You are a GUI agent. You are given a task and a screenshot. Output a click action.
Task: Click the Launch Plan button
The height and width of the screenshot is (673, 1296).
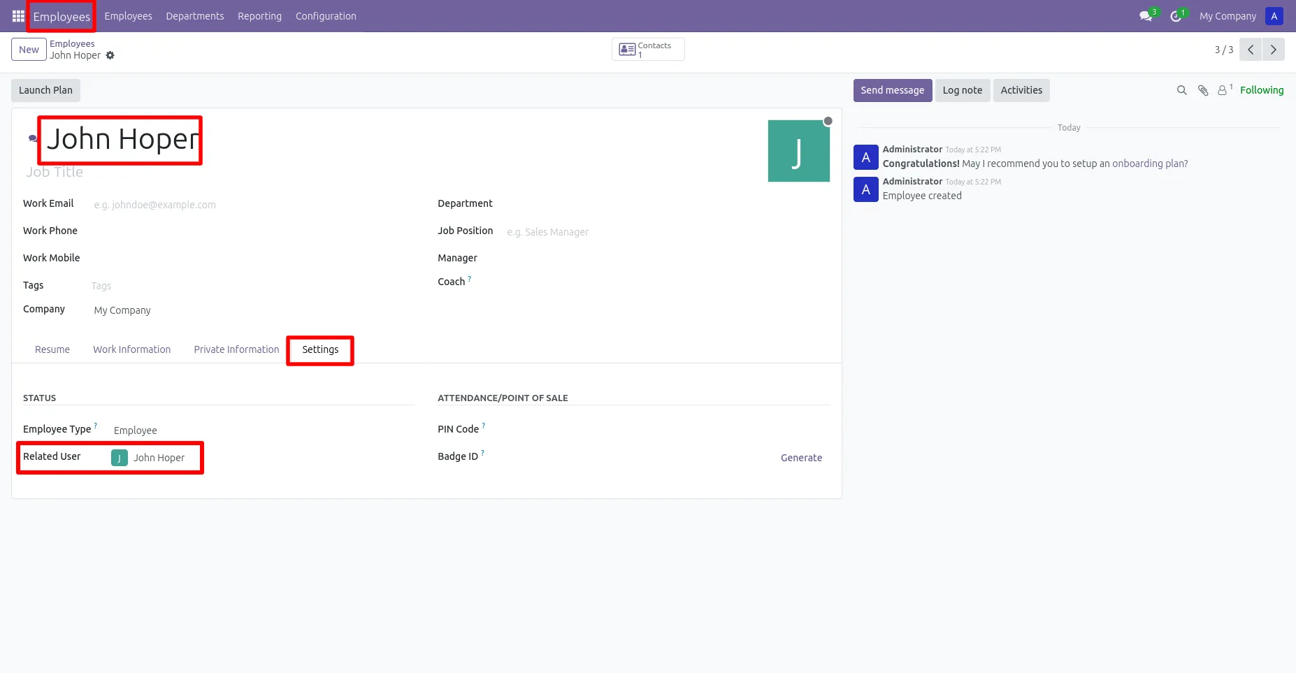tap(45, 90)
